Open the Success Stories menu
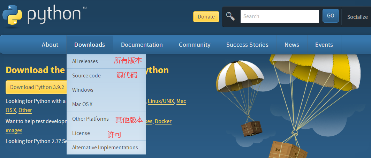This screenshot has height=158, width=371. point(247,45)
